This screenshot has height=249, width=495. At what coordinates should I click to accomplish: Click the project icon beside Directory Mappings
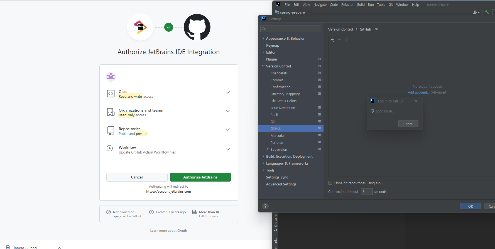tap(320, 94)
